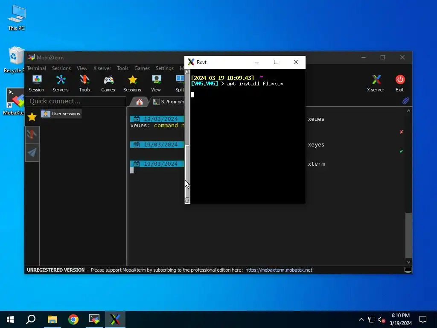Maximize the Rxvt window

coord(276,62)
